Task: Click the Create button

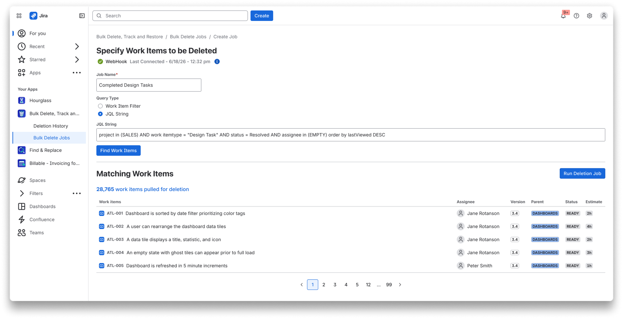Action: click(262, 16)
